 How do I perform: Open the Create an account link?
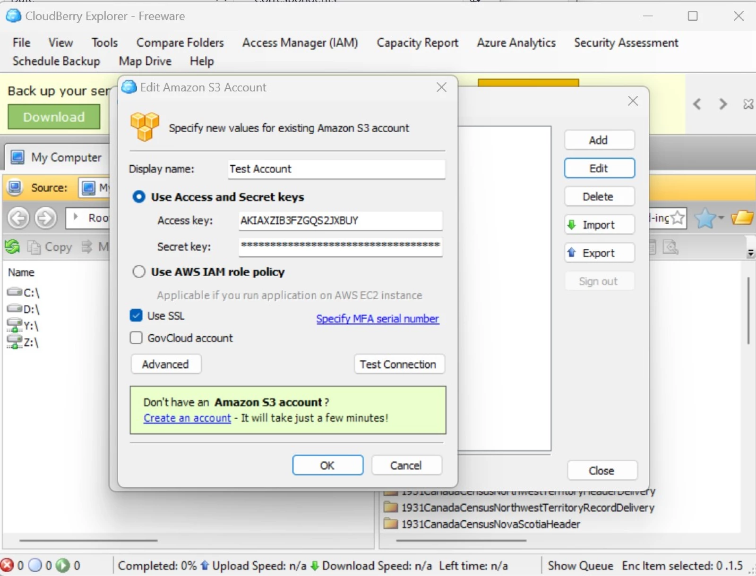click(187, 418)
